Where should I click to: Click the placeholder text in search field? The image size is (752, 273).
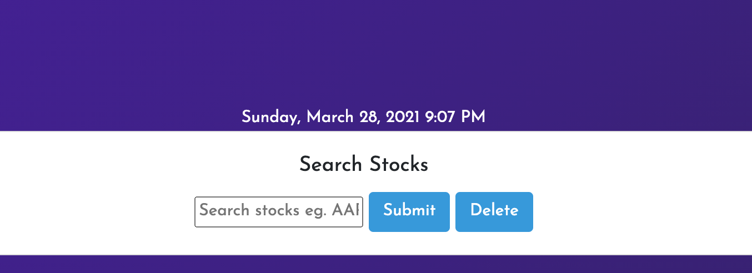click(279, 211)
